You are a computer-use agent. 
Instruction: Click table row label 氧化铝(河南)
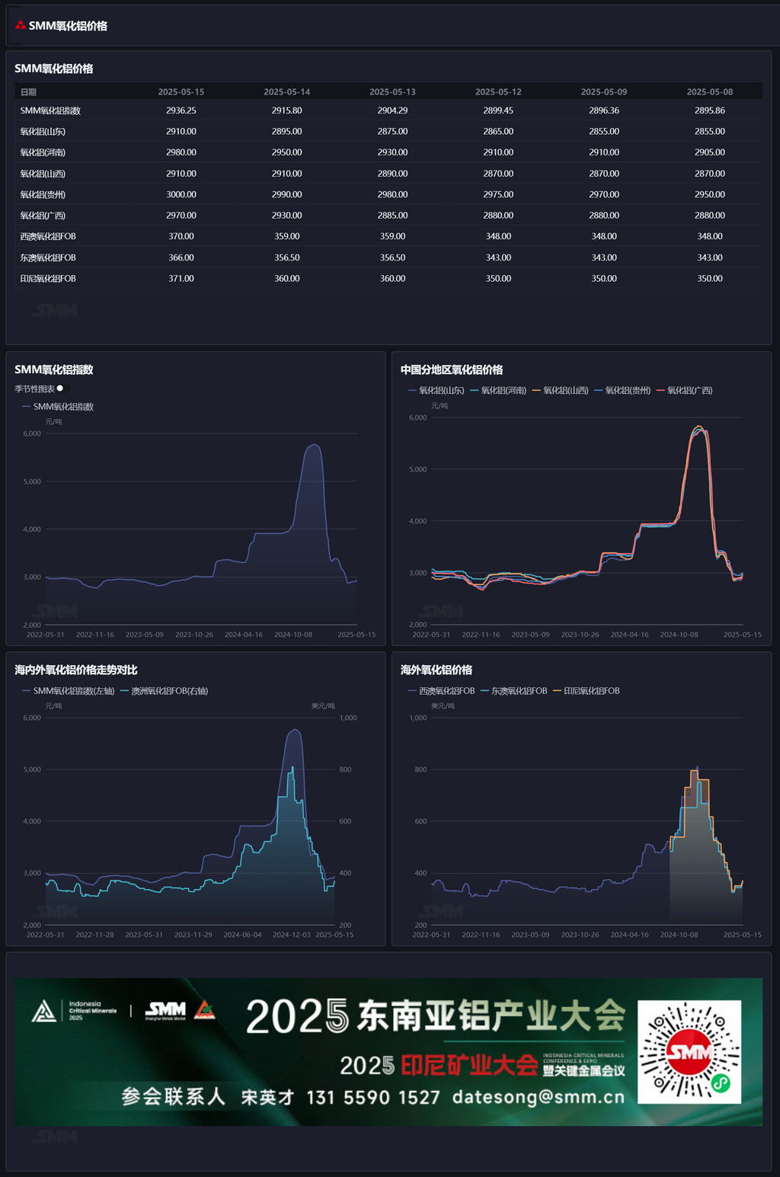[x=43, y=152]
